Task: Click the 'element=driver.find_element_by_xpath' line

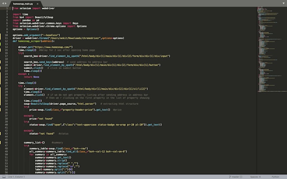Action: 86,89
